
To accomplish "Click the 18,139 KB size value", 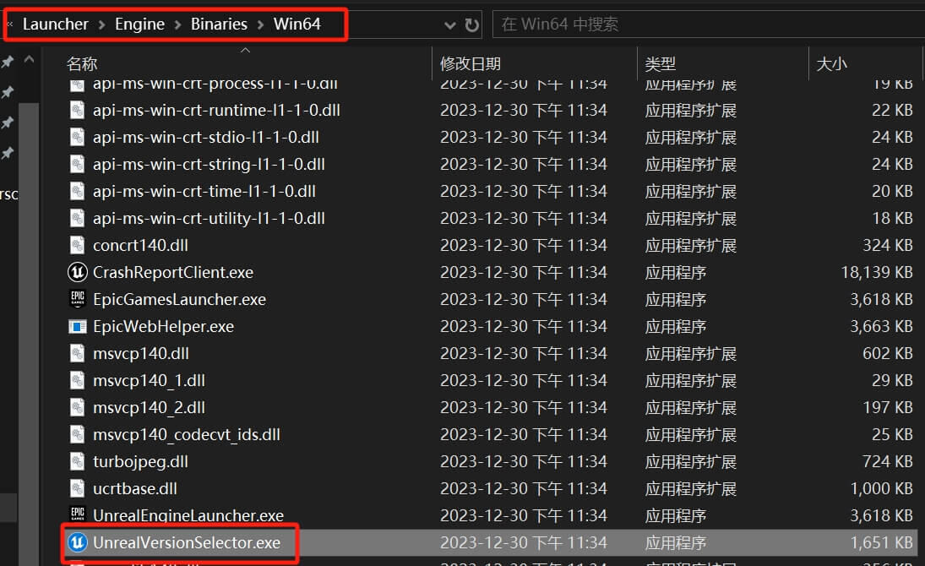I will click(x=877, y=272).
